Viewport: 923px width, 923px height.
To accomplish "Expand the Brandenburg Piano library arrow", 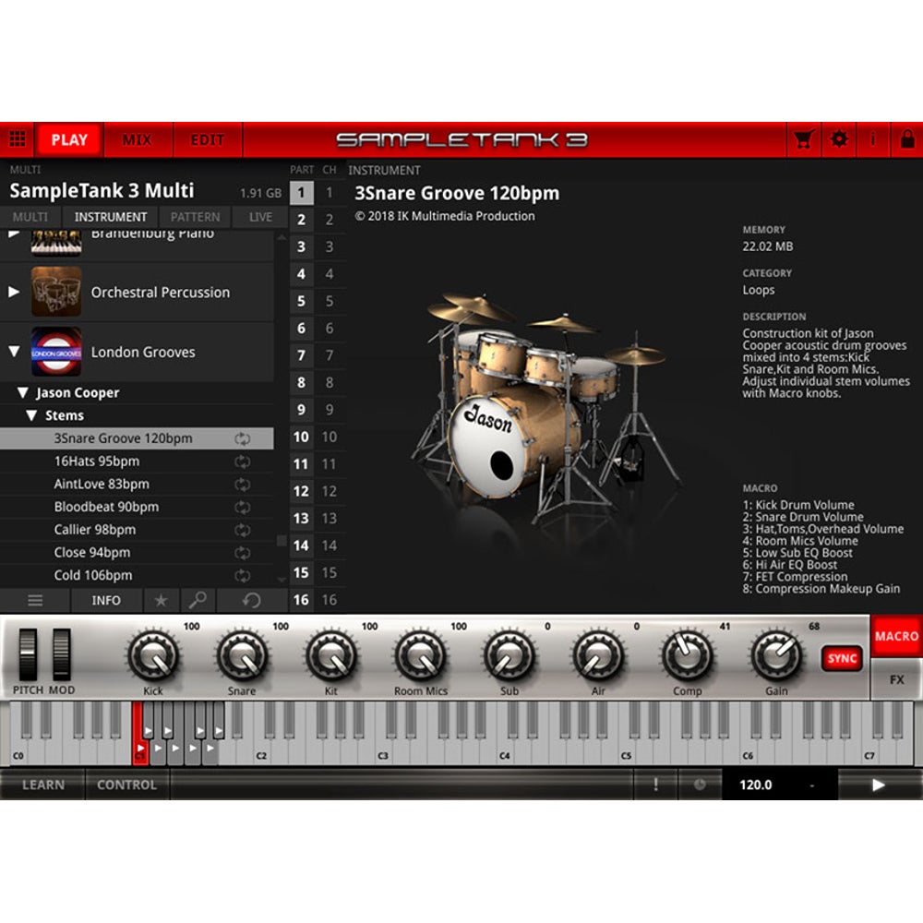I will 14,234.
